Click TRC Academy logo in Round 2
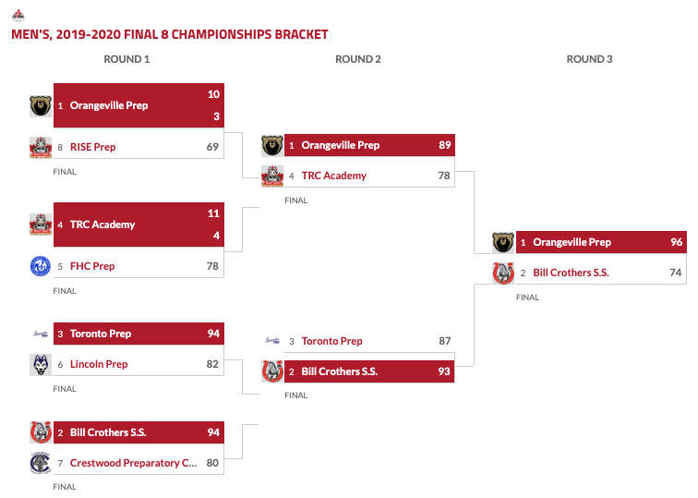This screenshot has width=698, height=498. (x=271, y=176)
